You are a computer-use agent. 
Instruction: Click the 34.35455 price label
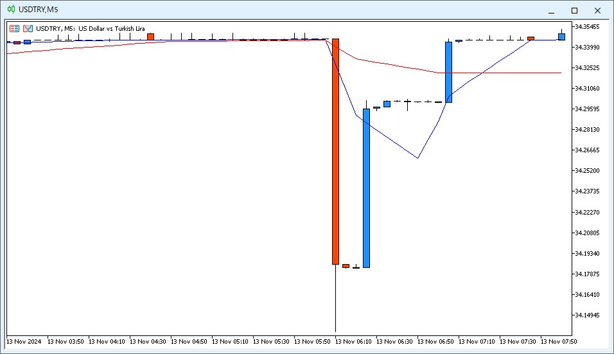[x=587, y=26]
